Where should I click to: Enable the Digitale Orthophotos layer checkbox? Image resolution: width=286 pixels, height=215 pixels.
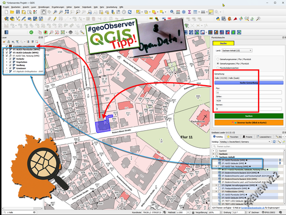7,71
